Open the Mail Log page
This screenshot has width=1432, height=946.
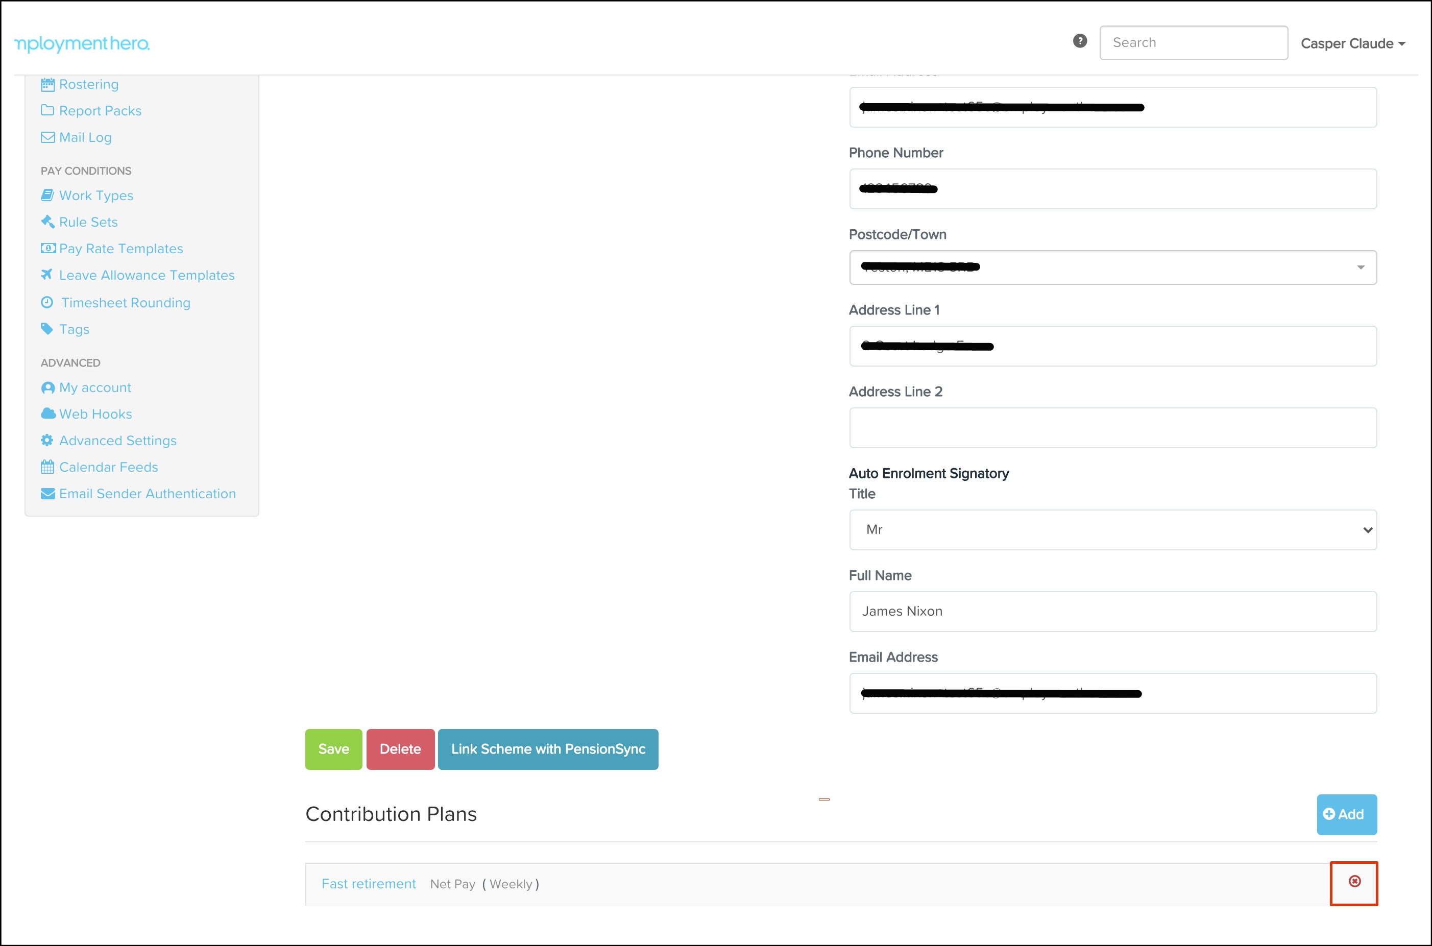85,137
